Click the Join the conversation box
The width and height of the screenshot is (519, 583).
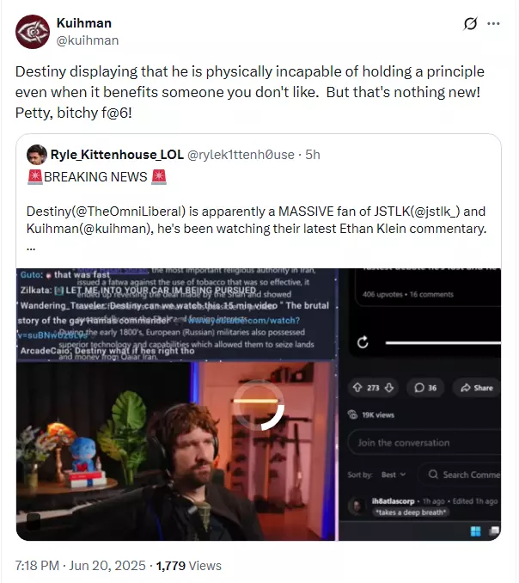[x=424, y=443]
